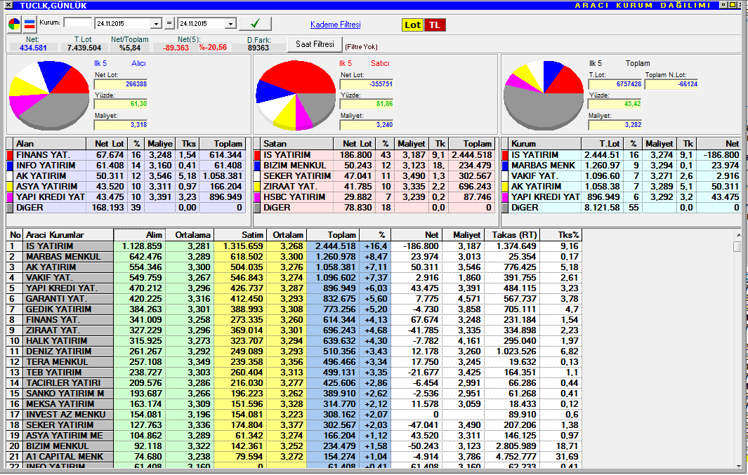Click inside the Kurum input field
Screen dimensions: 748x475
[x=77, y=23]
